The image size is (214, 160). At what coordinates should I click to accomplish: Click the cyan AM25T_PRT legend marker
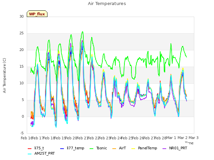tap(30, 154)
